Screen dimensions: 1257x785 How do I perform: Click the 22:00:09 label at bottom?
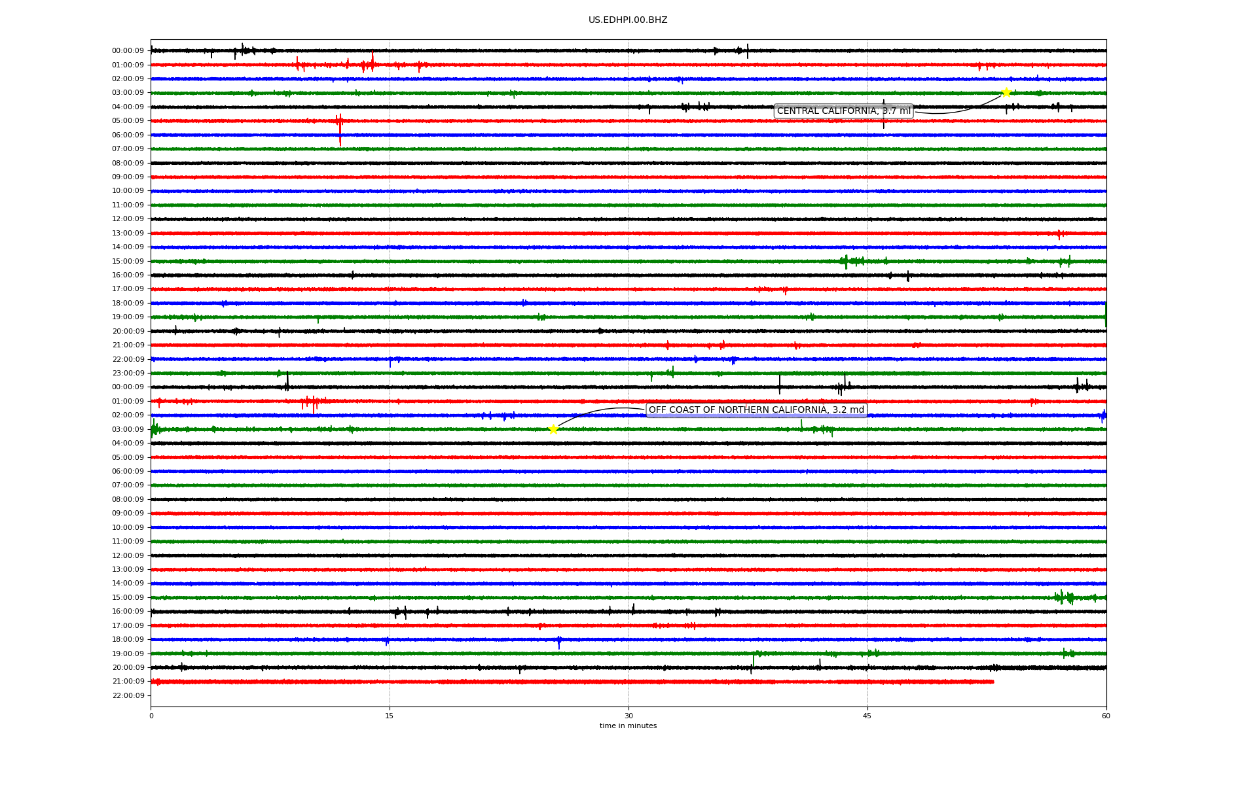point(128,696)
